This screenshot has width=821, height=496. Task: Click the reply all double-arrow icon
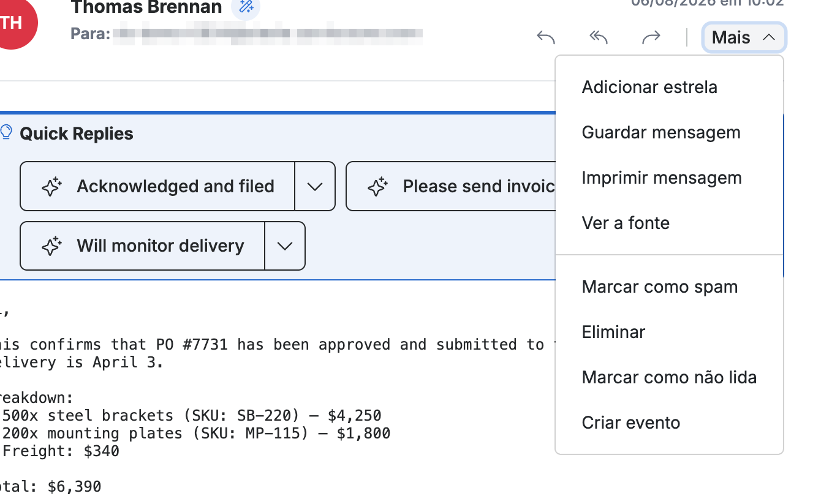tap(599, 37)
